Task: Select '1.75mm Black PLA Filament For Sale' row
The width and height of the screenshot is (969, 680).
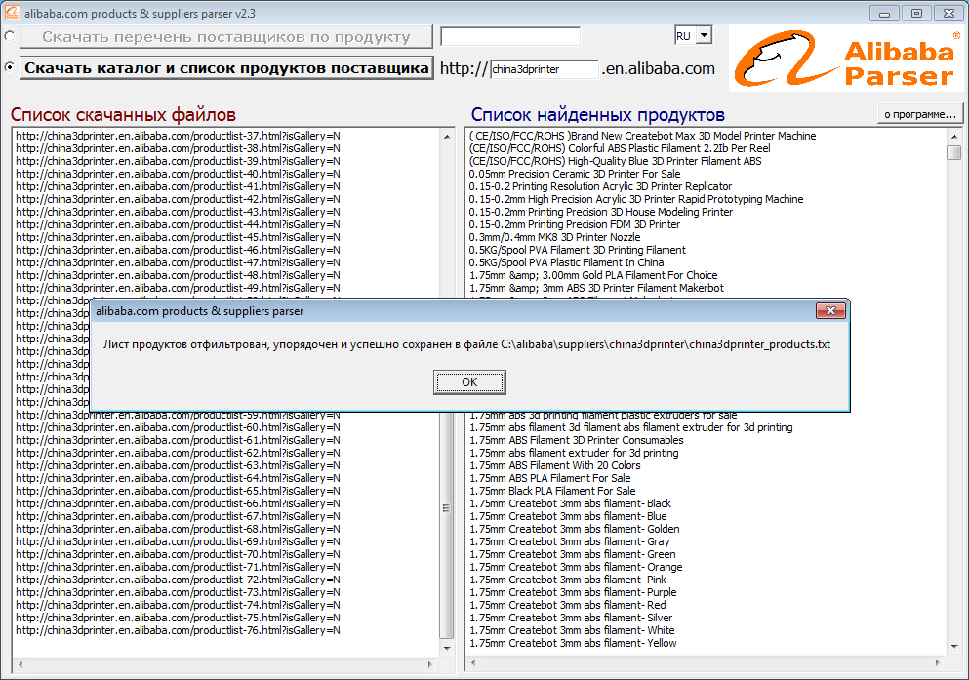Action: tap(552, 491)
